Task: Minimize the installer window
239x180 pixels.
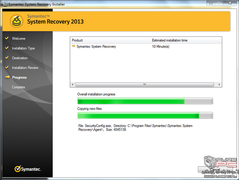Action: tap(211, 3)
